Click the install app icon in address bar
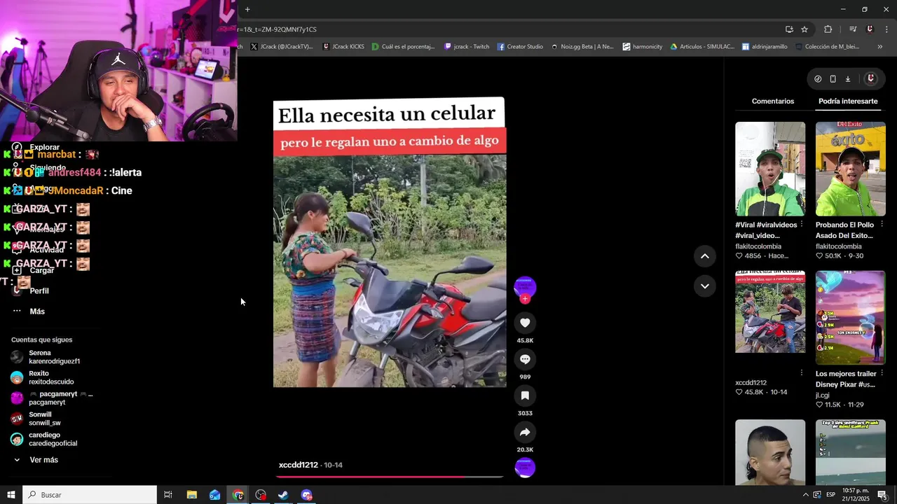Image resolution: width=897 pixels, height=504 pixels. (789, 29)
